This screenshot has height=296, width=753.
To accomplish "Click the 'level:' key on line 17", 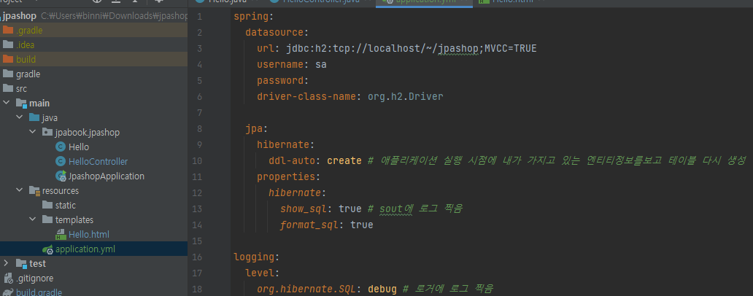I will (x=262, y=273).
